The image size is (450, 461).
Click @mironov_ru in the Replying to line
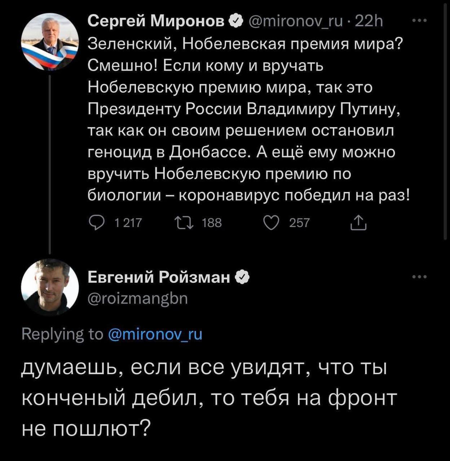tap(155, 335)
